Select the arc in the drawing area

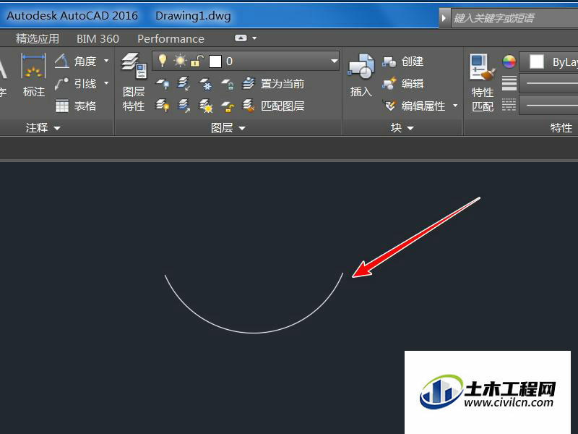254,333
